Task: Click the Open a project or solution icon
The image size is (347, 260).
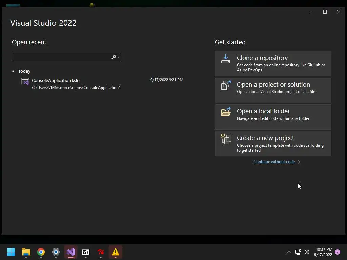Action: (x=226, y=85)
